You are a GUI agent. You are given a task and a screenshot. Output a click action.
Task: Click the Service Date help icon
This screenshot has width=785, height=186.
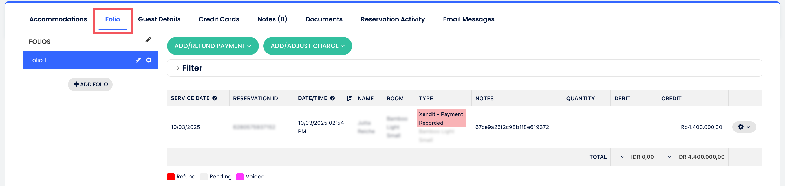215,98
